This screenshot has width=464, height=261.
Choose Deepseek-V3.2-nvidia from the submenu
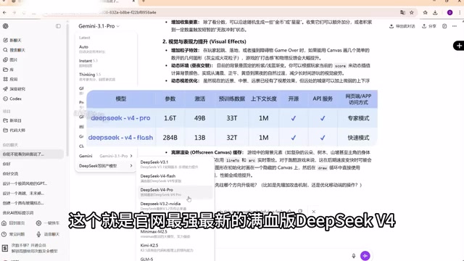click(x=175, y=206)
